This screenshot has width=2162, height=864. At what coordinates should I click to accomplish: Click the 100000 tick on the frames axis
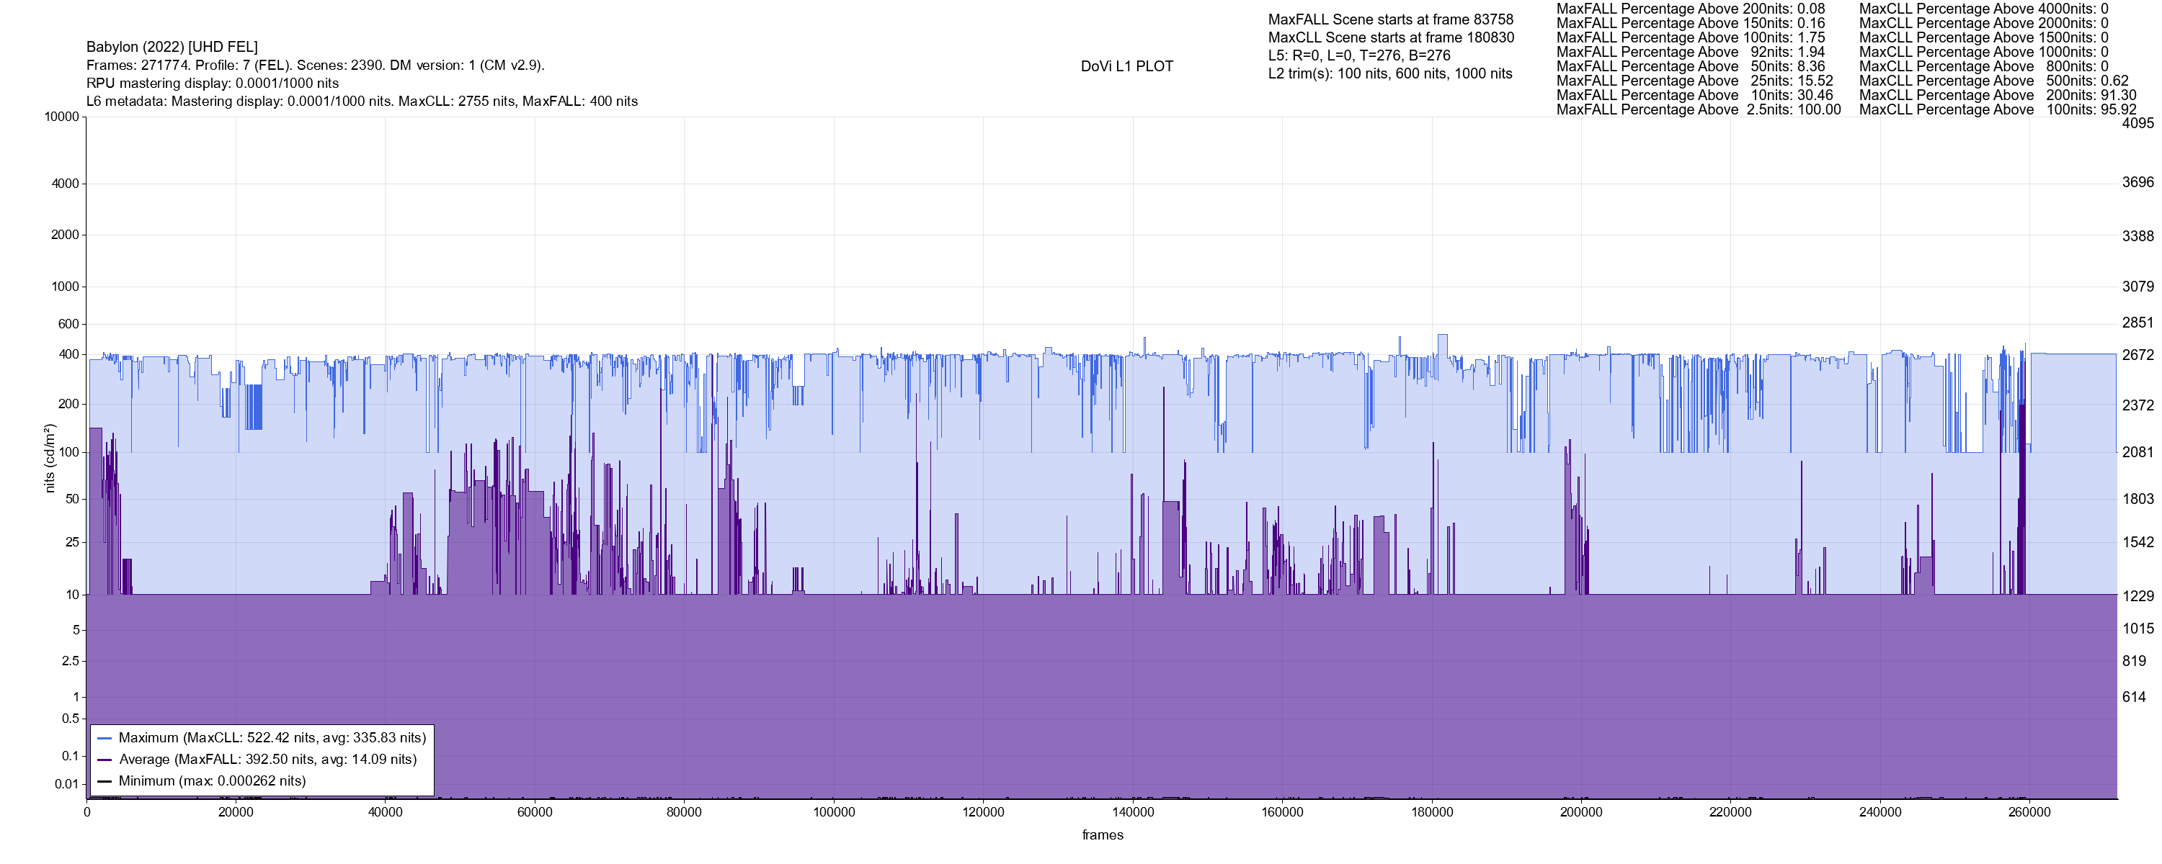coord(833,813)
